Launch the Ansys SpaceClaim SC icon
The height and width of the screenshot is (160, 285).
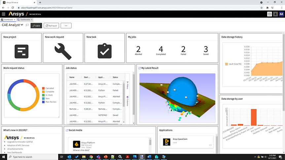[166, 142]
